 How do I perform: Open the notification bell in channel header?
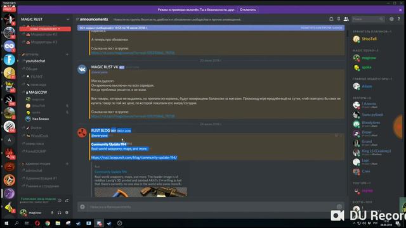[331, 19]
